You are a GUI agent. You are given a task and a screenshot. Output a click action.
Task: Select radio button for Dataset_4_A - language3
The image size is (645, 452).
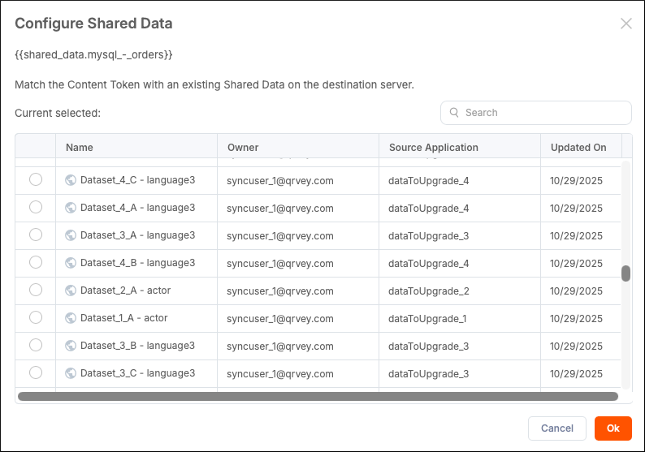click(x=36, y=207)
